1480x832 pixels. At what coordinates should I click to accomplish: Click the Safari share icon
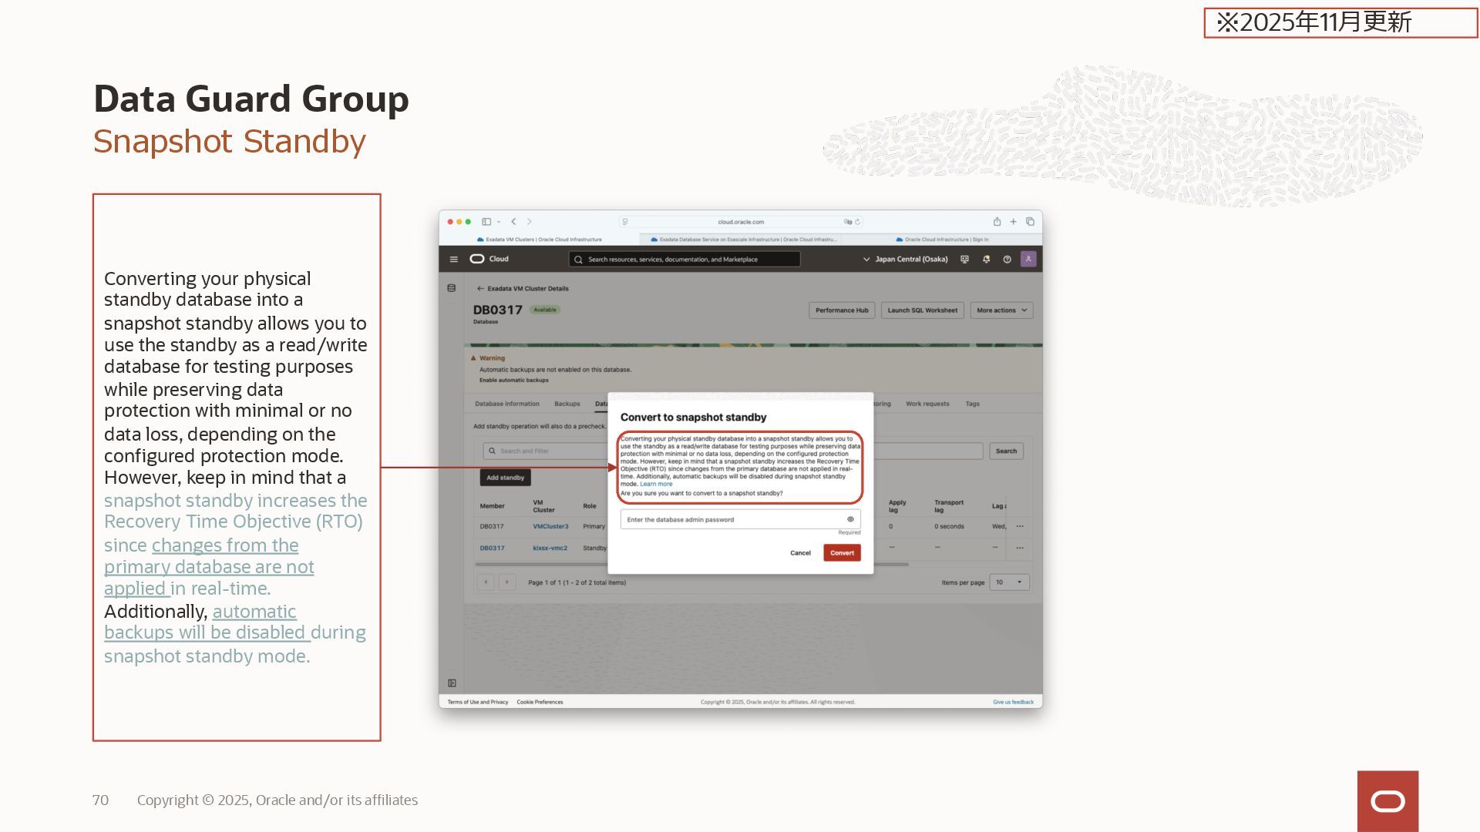997,222
